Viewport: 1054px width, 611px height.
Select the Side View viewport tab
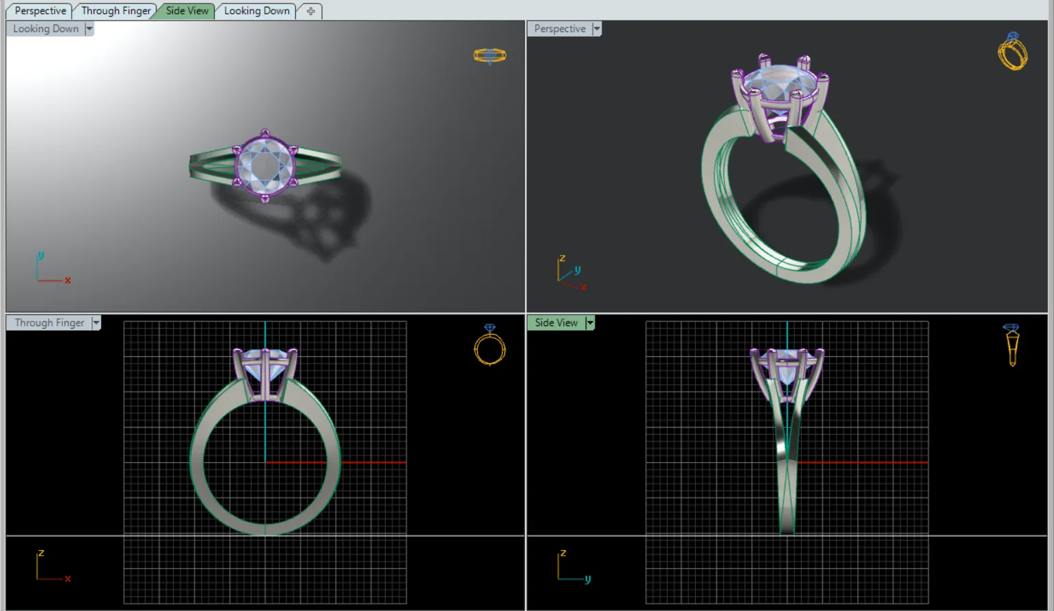coord(187,11)
